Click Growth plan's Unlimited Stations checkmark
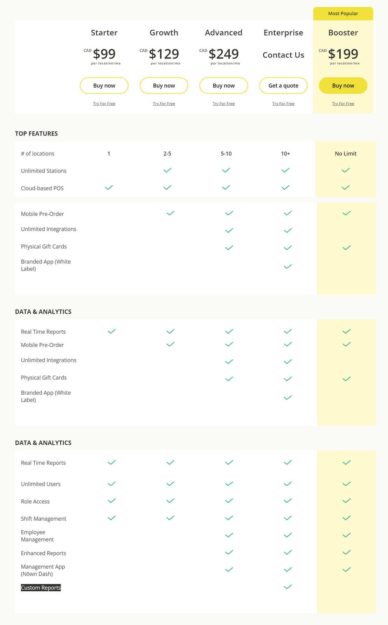The height and width of the screenshot is (625, 388). click(x=167, y=170)
